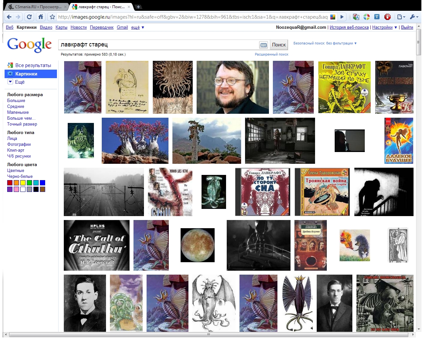Click the multicolor pinwheel extension icon
Viewport: 424px width, 340px height.
click(x=366, y=17)
